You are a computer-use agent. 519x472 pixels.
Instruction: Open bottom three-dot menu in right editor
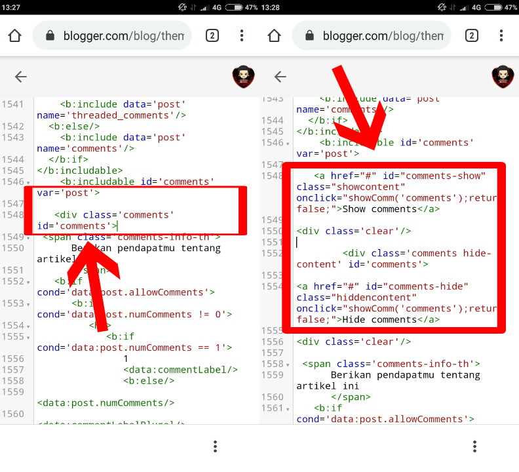tap(474, 446)
